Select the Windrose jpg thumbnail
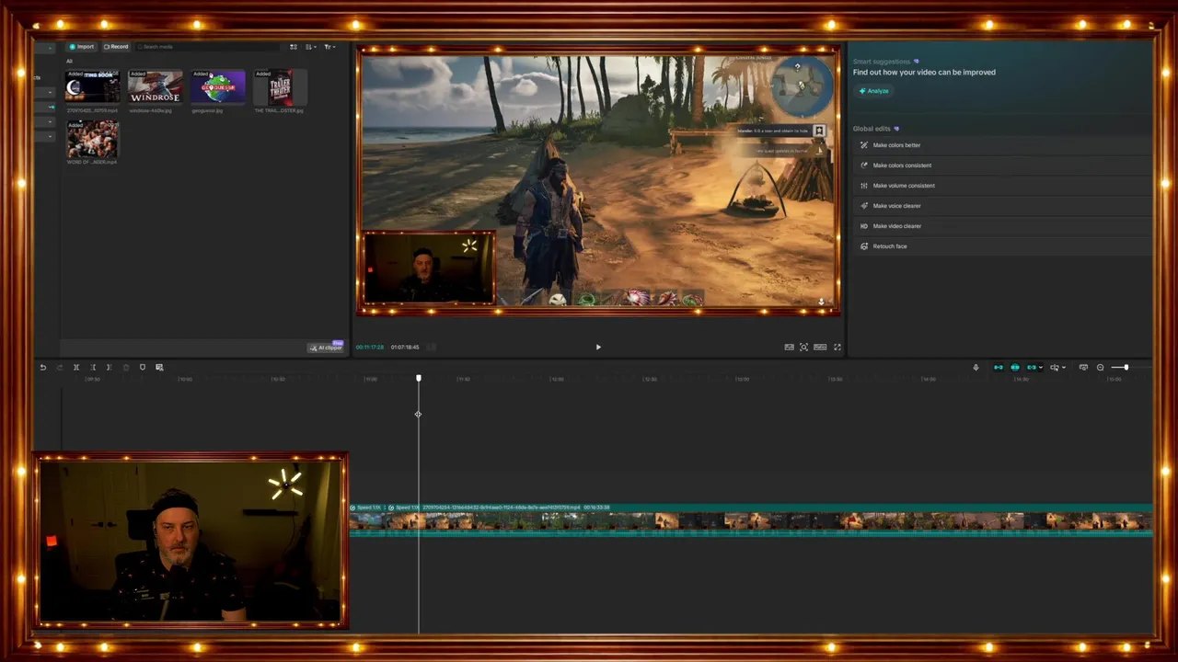The height and width of the screenshot is (662, 1178). click(x=155, y=87)
